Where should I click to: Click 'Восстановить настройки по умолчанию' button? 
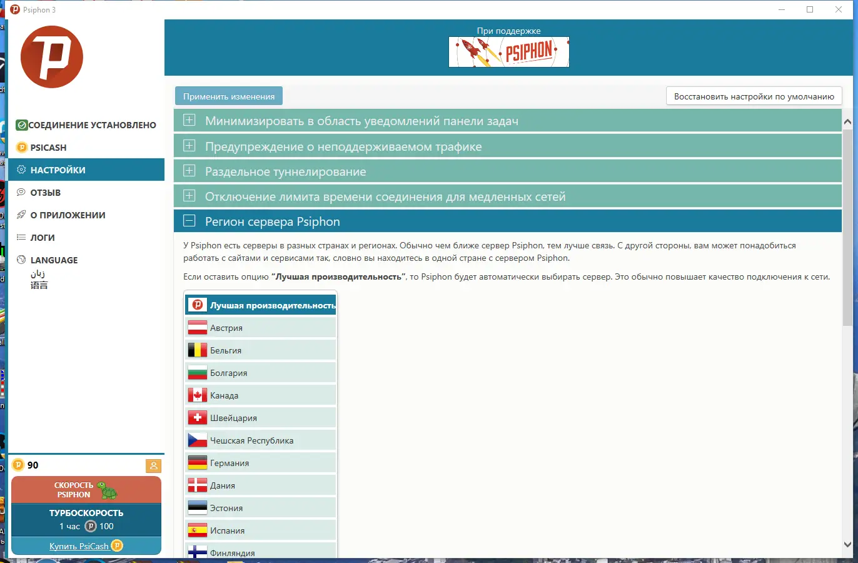(x=754, y=96)
